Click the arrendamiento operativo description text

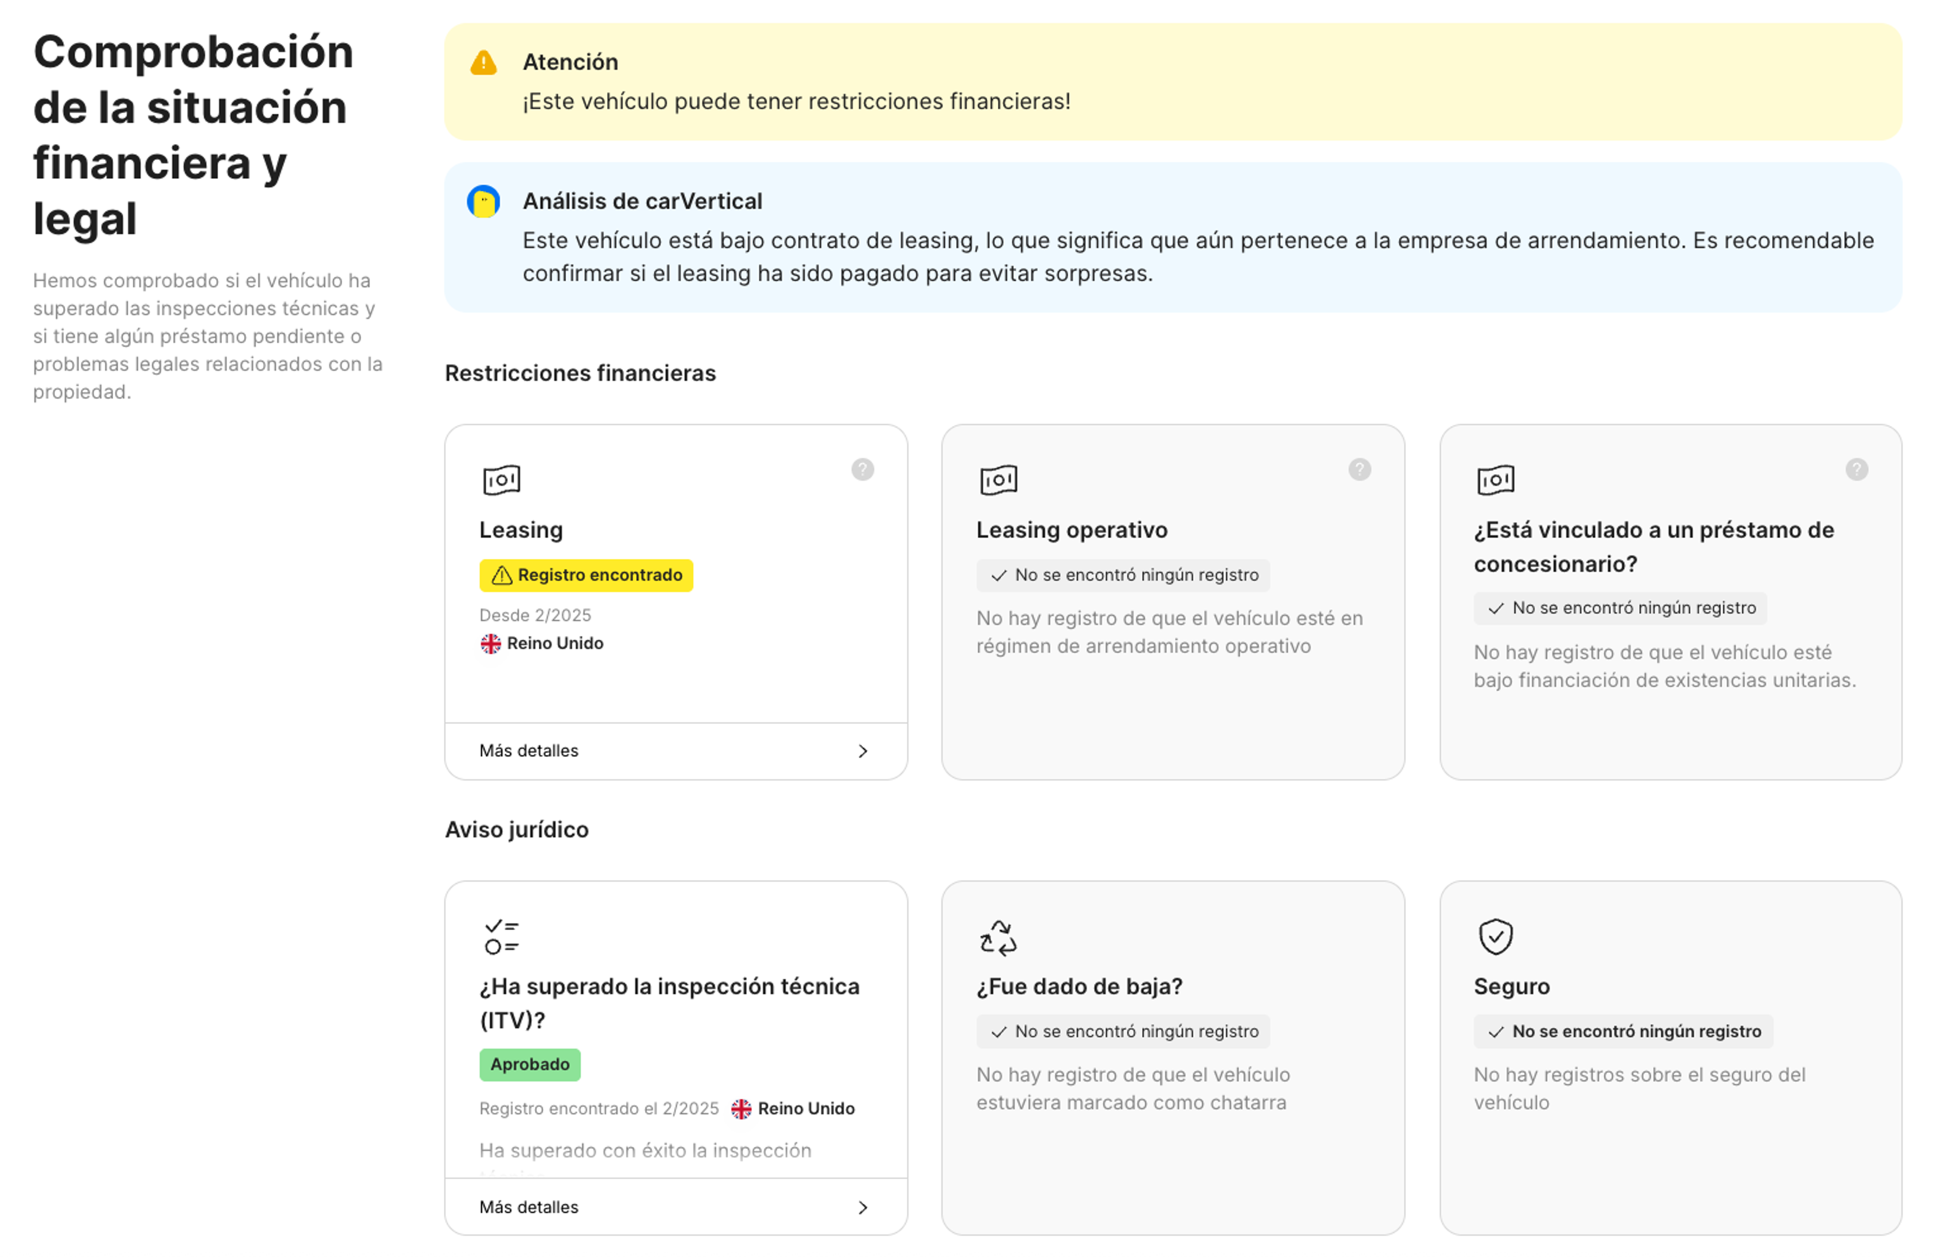[1170, 632]
